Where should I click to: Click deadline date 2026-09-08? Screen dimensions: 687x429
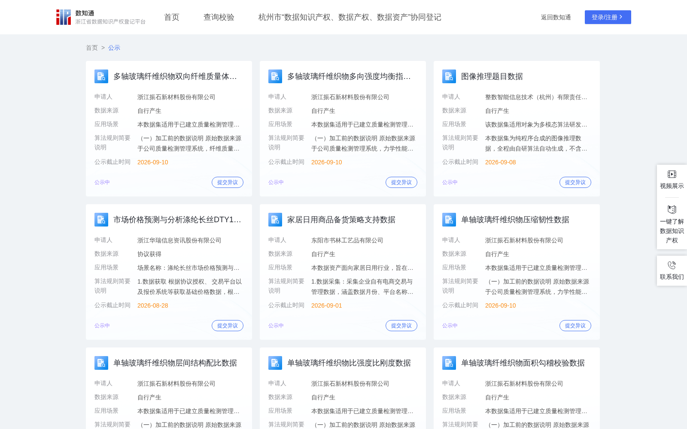[501, 162]
